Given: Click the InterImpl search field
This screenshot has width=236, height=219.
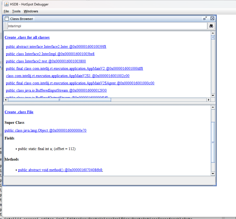Looking at the screenshot, I should click(x=107, y=26).
